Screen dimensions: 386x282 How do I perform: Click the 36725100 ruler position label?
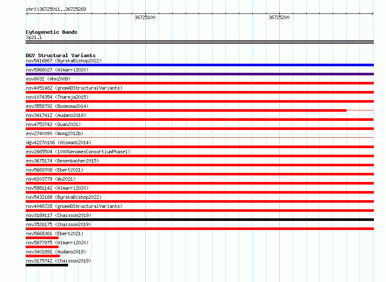[x=145, y=17]
